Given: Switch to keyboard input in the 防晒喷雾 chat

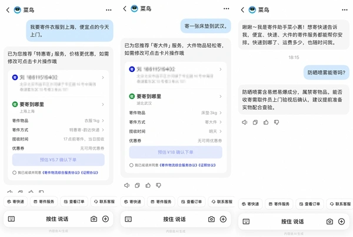Looking at the screenshot, I should tap(246, 222).
